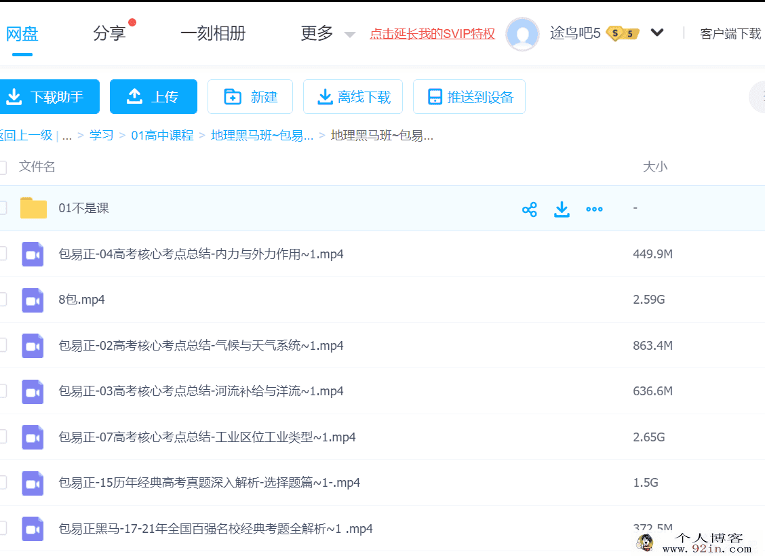
Task: Open folder name 01不是课
Action: coord(84,208)
